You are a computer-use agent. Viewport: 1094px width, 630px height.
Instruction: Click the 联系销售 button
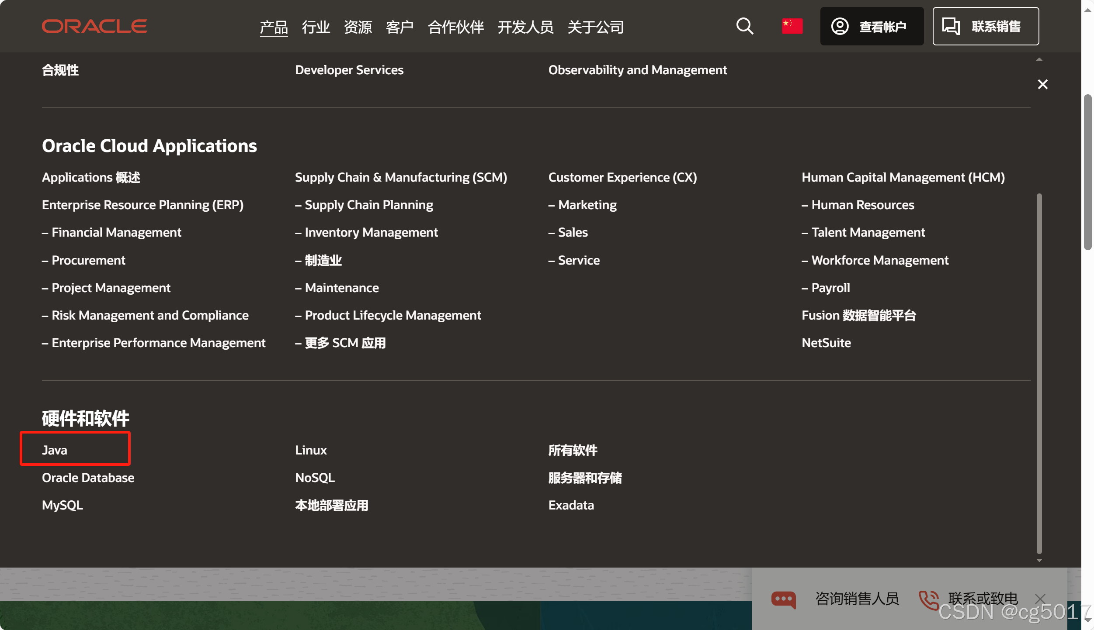click(x=985, y=26)
